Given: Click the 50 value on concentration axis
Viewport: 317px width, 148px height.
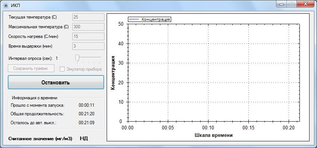Looking at the screenshot, I should point(121,24).
